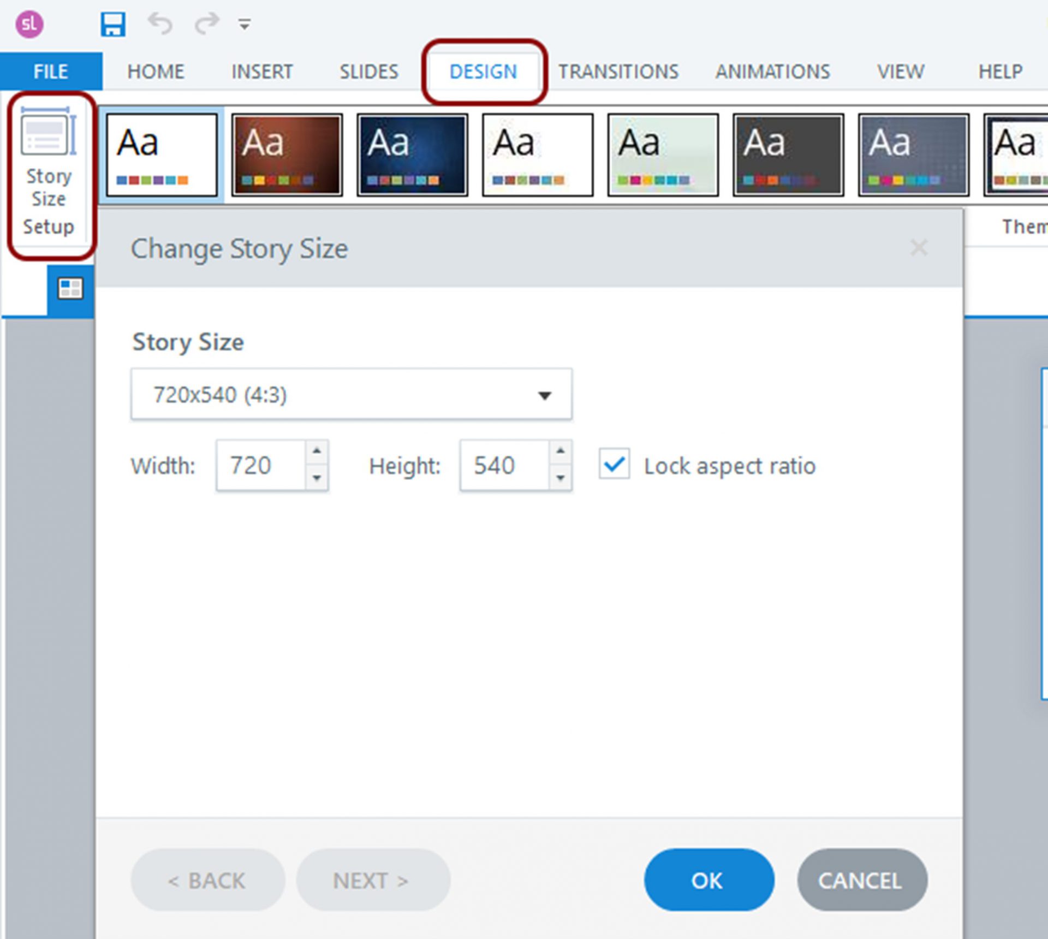The image size is (1048, 939).
Task: Select the File tab
Action: (51, 70)
